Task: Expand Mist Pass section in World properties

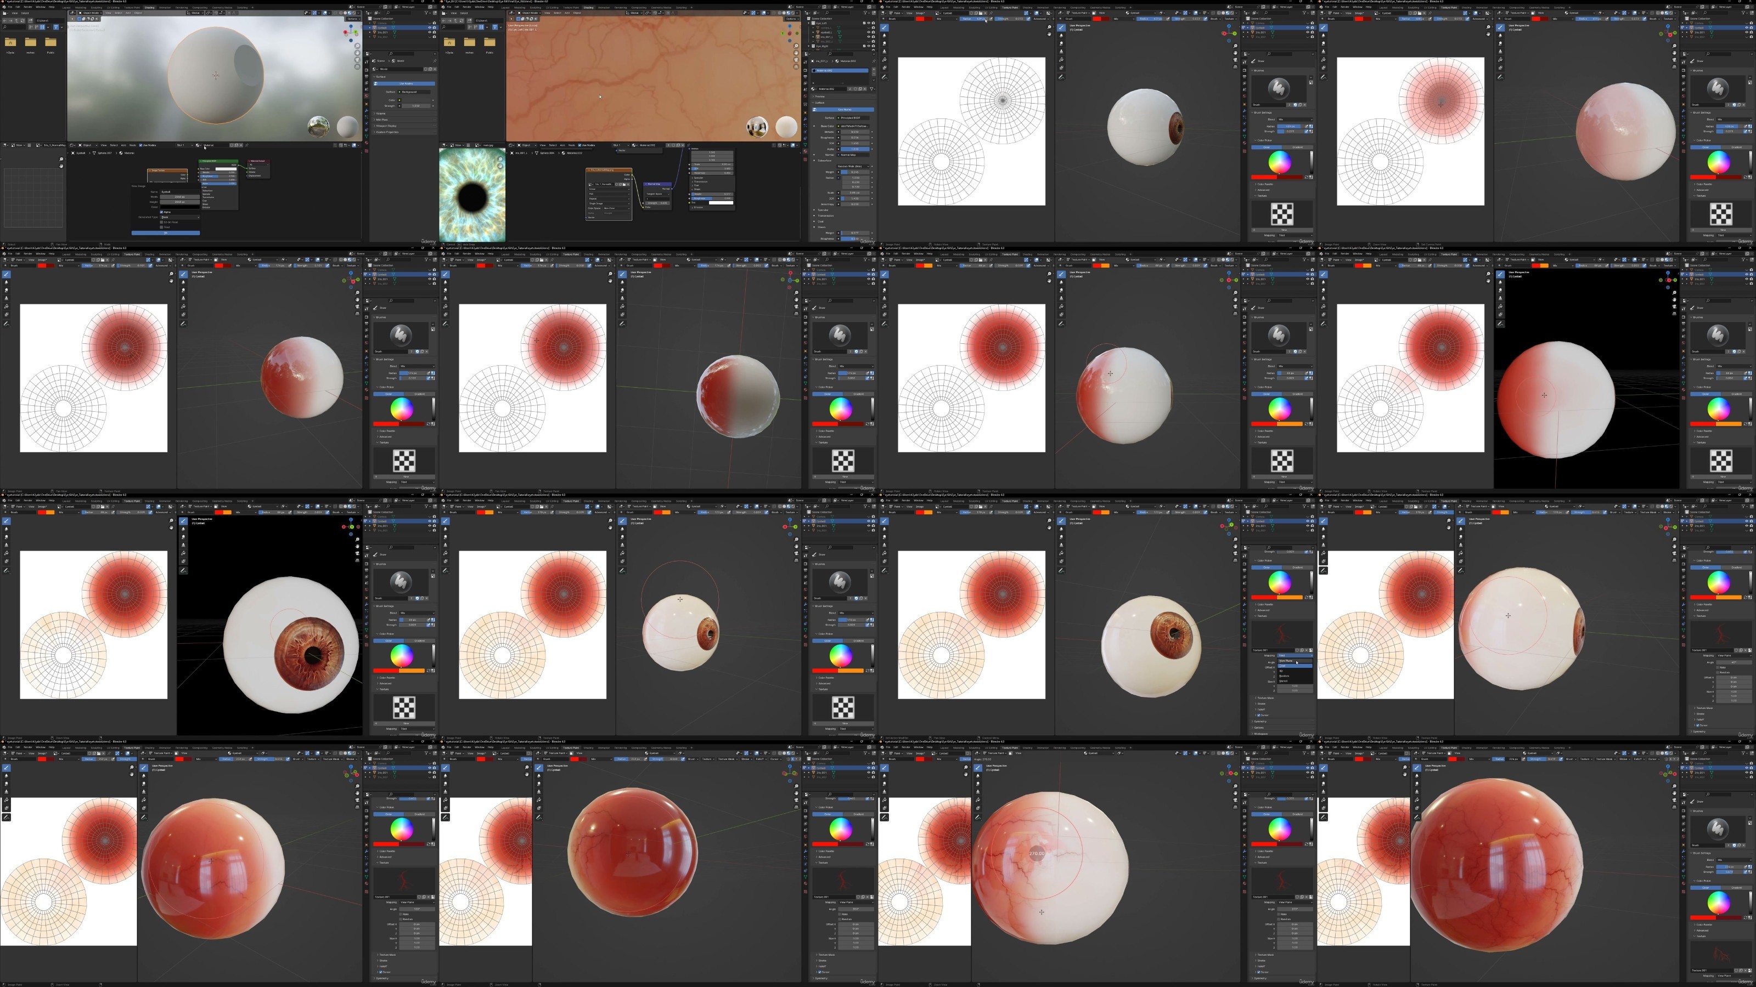Action: click(404, 120)
